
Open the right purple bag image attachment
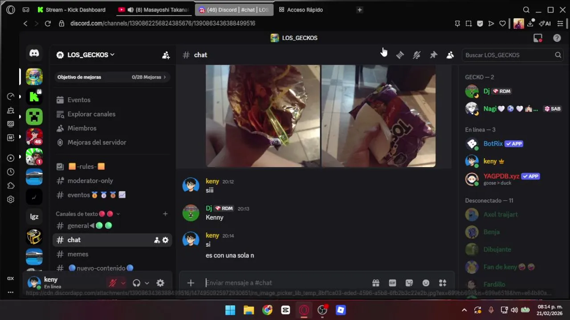pos(379,116)
